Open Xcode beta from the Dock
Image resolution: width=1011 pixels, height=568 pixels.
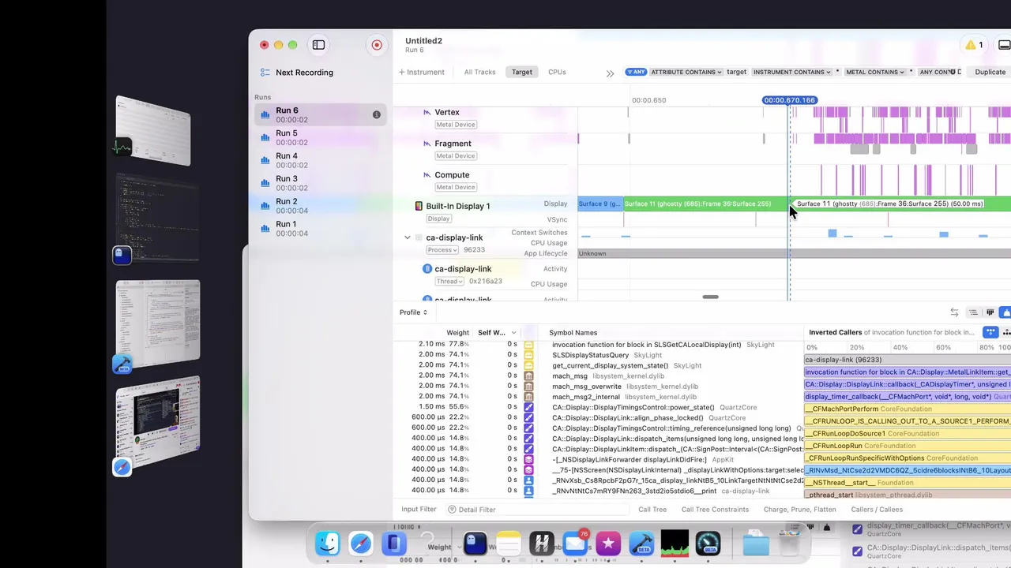point(642,544)
